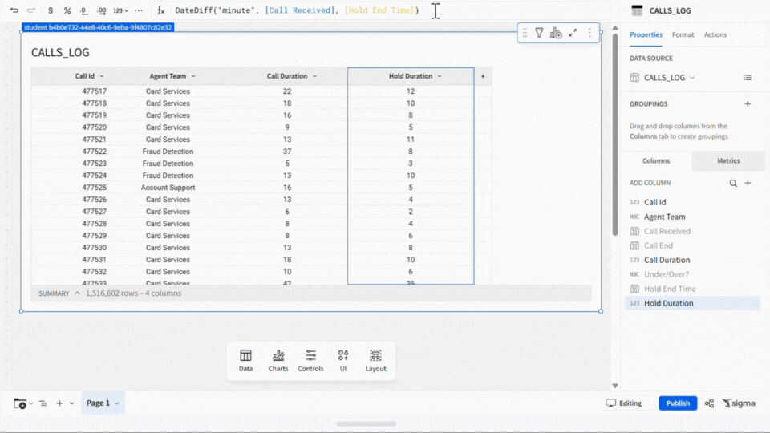Increase decimal places
Screen dimensions: 770x433
(101, 10)
